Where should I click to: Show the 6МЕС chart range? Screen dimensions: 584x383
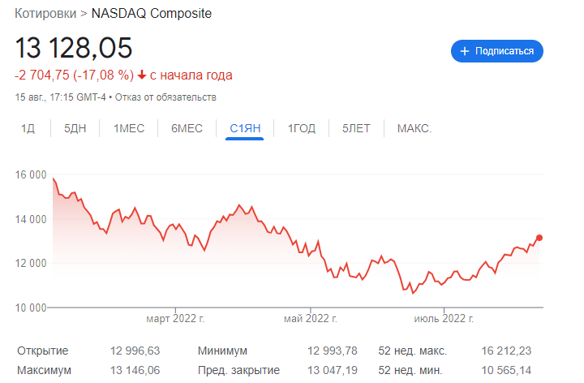click(187, 128)
